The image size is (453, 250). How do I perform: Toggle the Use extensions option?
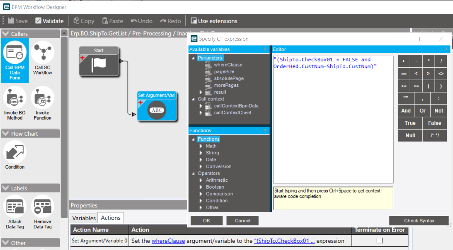[214, 21]
